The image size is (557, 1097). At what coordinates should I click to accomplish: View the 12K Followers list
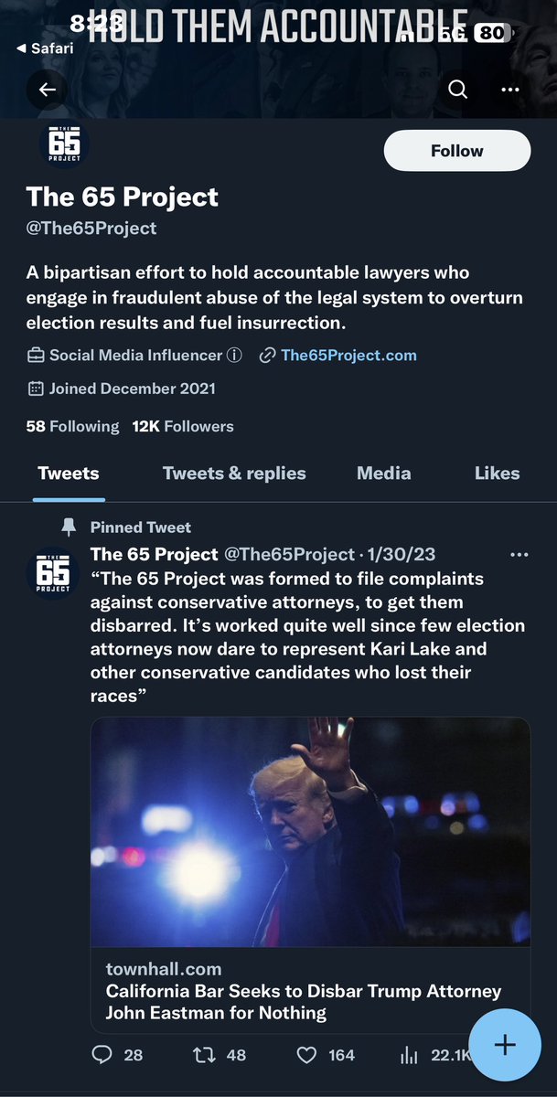point(183,426)
